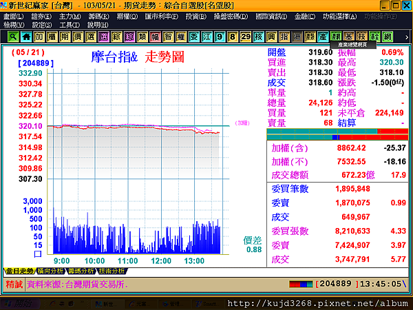Click the yellow 綜 toolbar icon

(x=116, y=37)
